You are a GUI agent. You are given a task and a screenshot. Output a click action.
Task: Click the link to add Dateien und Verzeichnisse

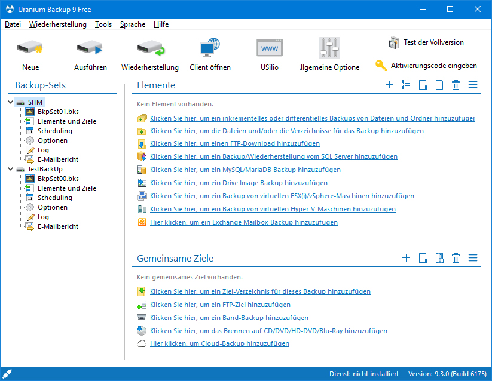[x=287, y=131]
